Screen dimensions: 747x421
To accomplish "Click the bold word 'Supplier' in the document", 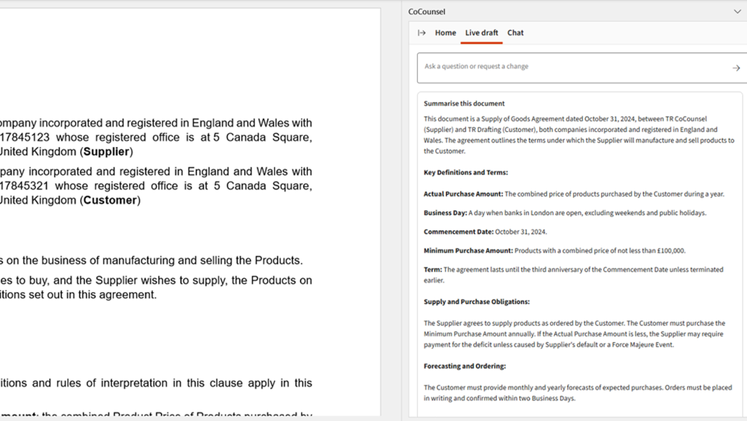I will point(106,152).
